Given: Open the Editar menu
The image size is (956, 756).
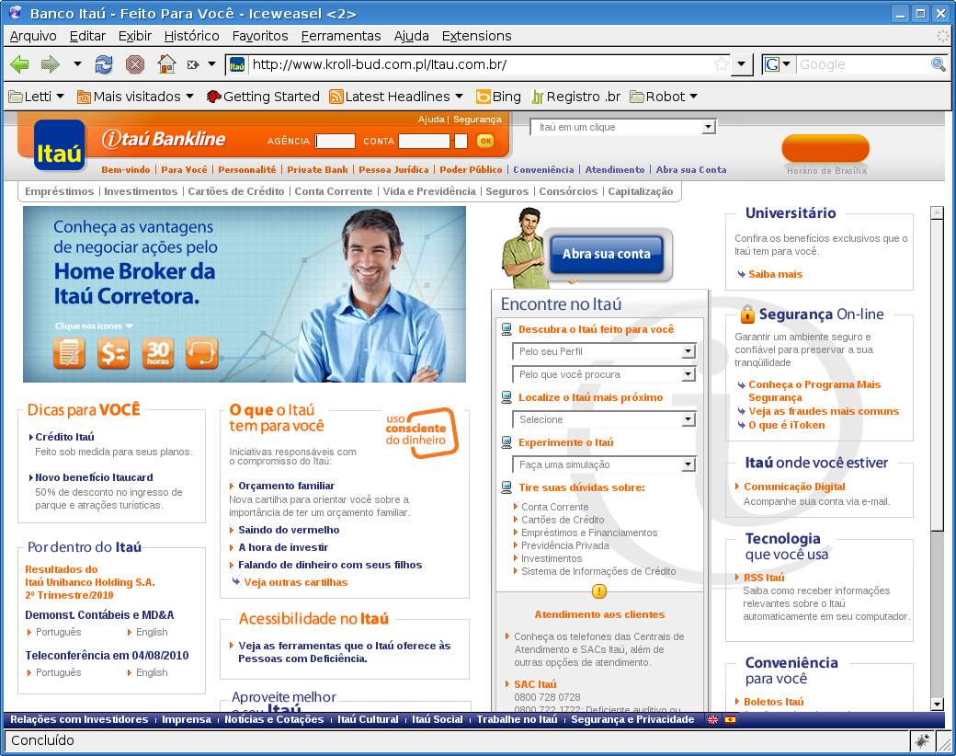Looking at the screenshot, I should tap(87, 36).
